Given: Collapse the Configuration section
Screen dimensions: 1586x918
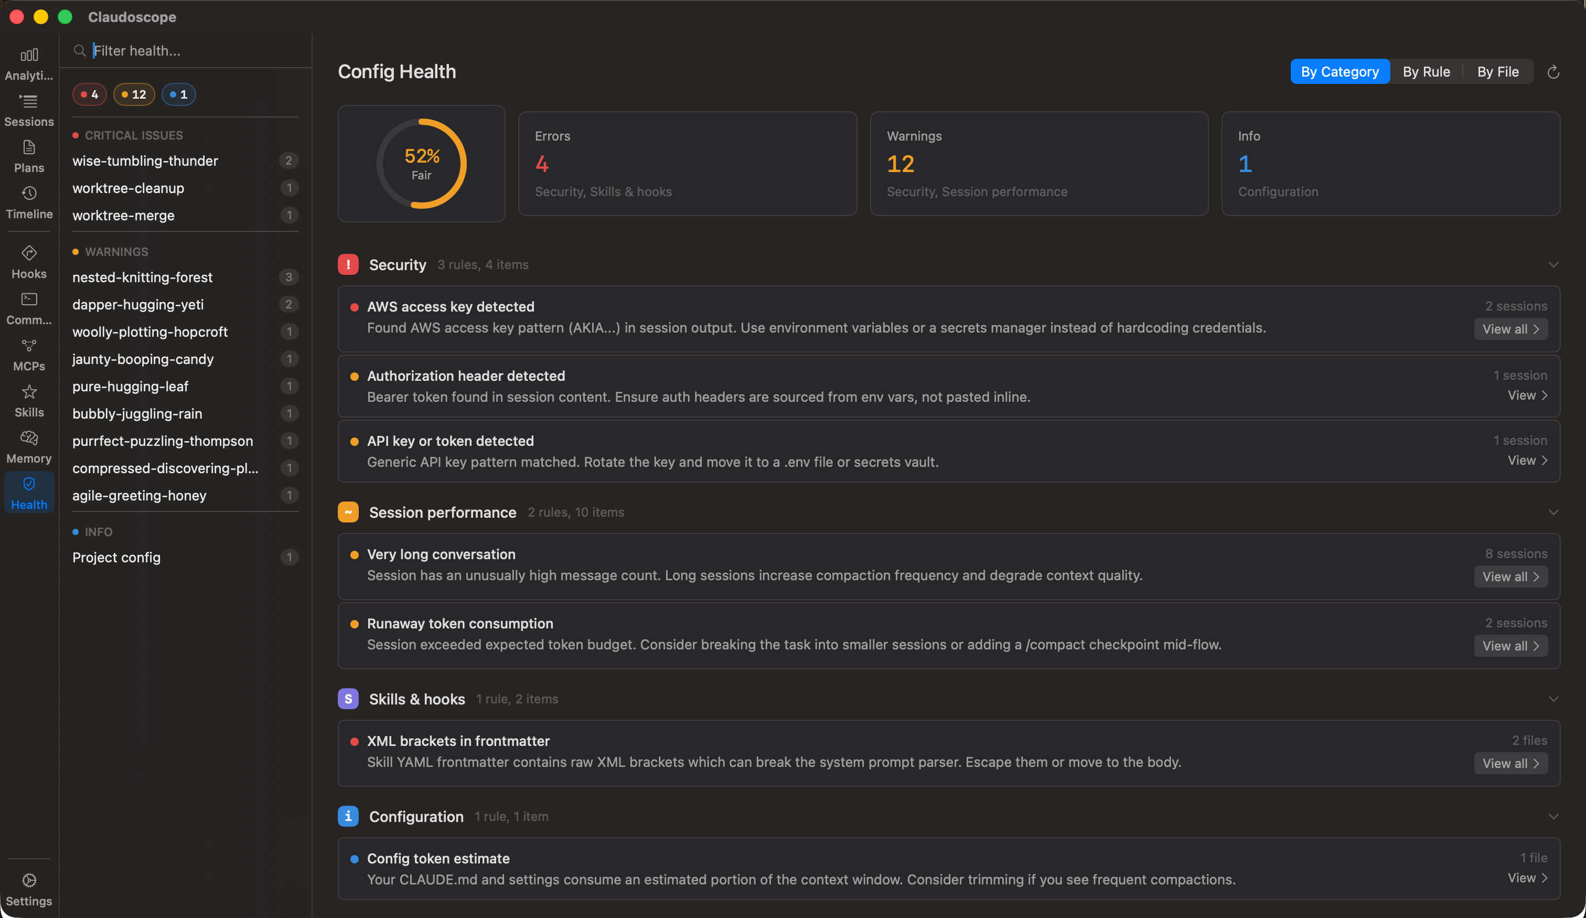Looking at the screenshot, I should click(1555, 816).
